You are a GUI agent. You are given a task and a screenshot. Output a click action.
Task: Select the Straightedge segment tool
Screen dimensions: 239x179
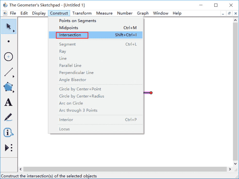point(8,72)
